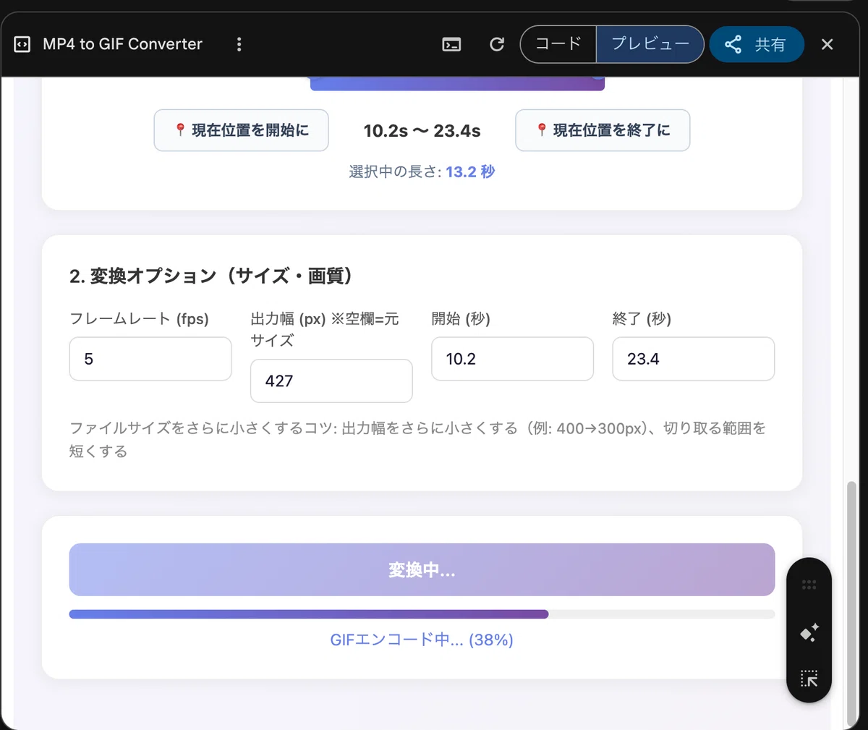
Task: Click the フレームレート (fps) label
Action: pos(139,319)
